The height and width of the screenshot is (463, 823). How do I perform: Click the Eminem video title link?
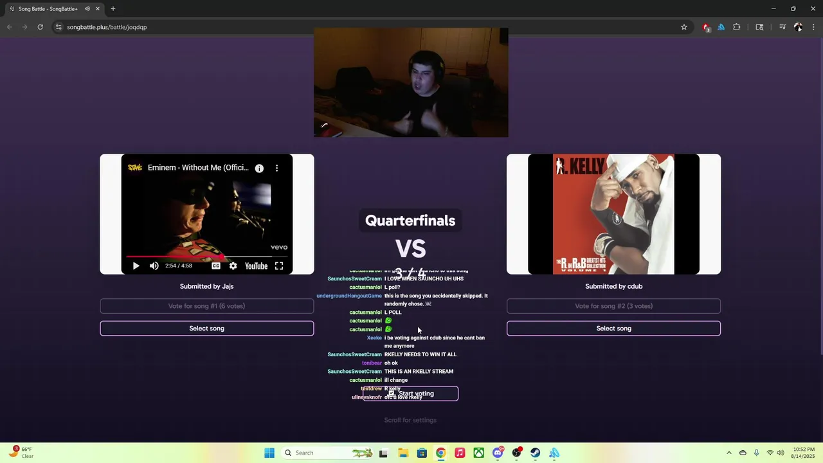tap(198, 168)
